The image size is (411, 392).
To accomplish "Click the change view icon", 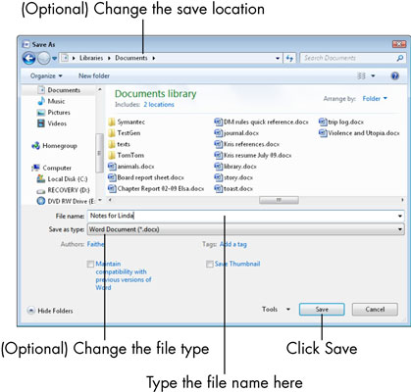I will pyautogui.click(x=361, y=75).
